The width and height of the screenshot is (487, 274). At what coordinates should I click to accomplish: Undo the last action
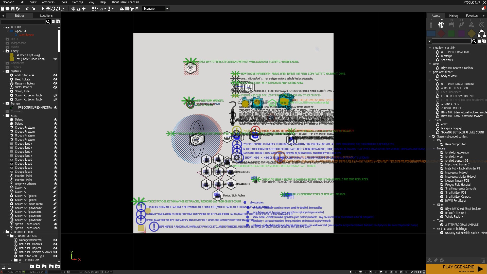[x=27, y=9]
